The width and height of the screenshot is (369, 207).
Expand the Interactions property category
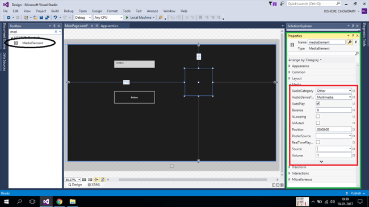(x=290, y=174)
